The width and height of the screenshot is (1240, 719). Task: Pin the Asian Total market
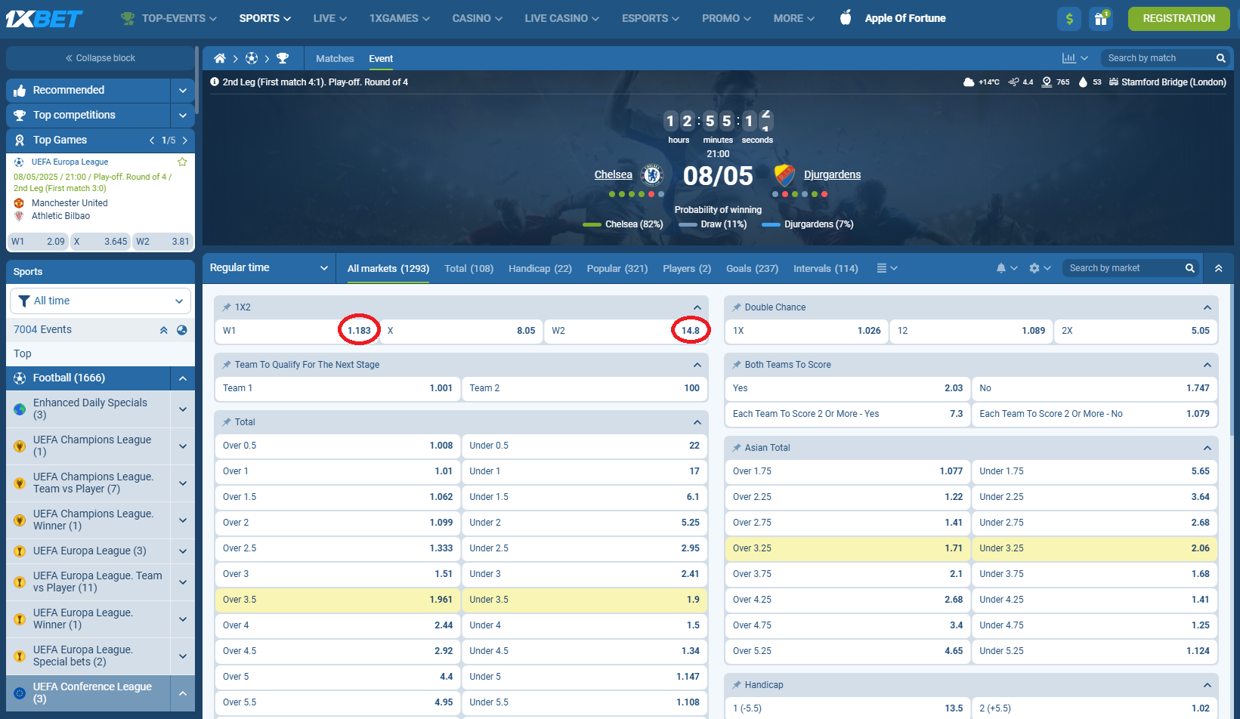click(737, 448)
